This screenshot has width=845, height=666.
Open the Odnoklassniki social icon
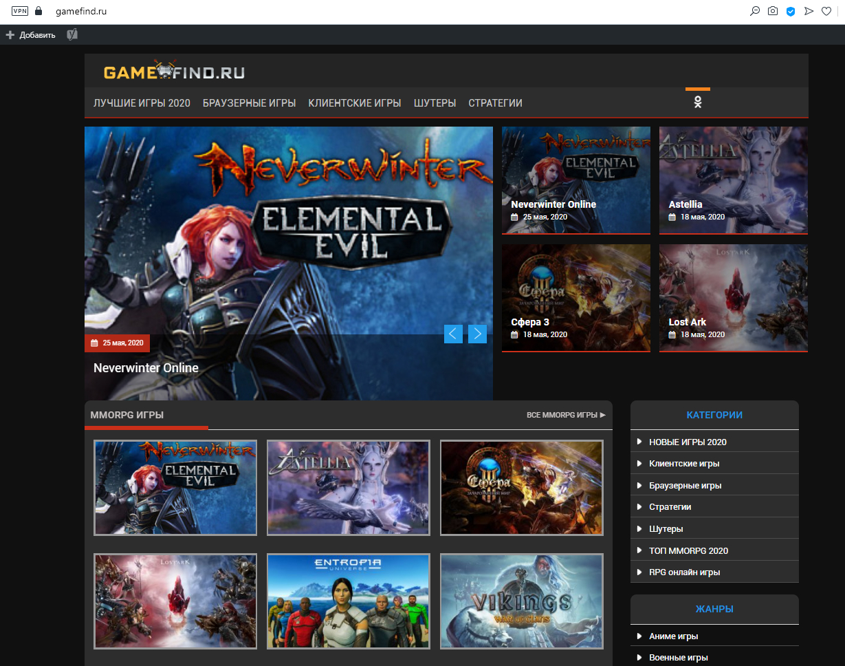coord(697,103)
